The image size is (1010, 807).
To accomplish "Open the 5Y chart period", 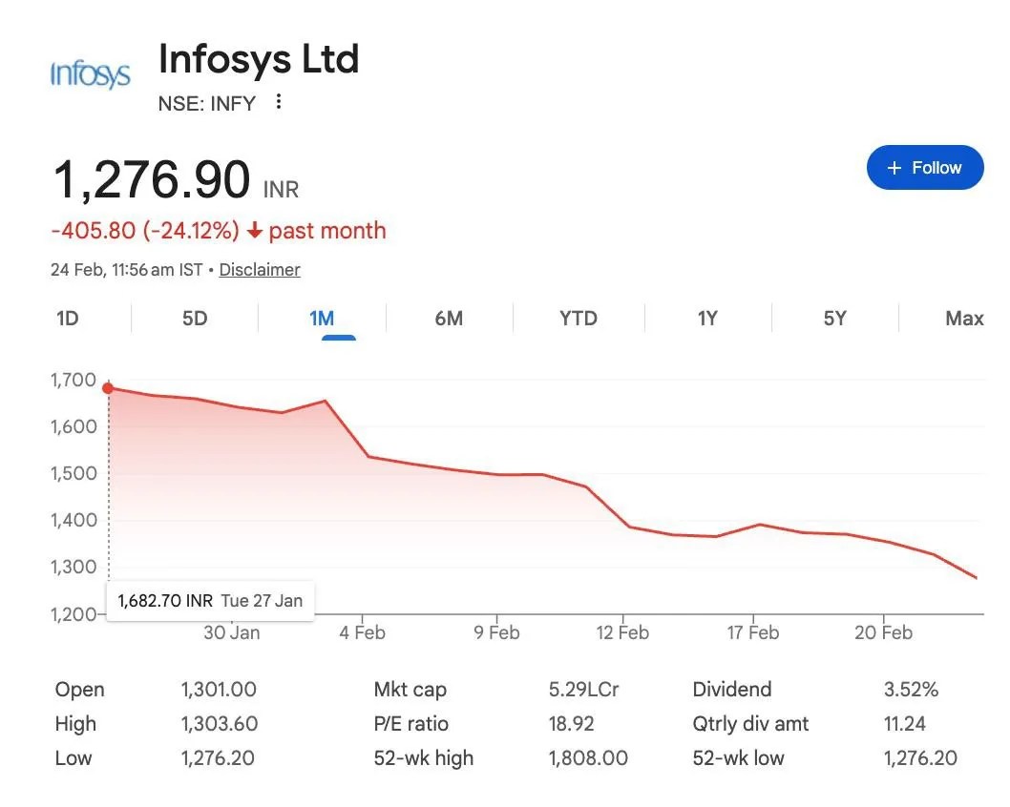I will tap(834, 318).
